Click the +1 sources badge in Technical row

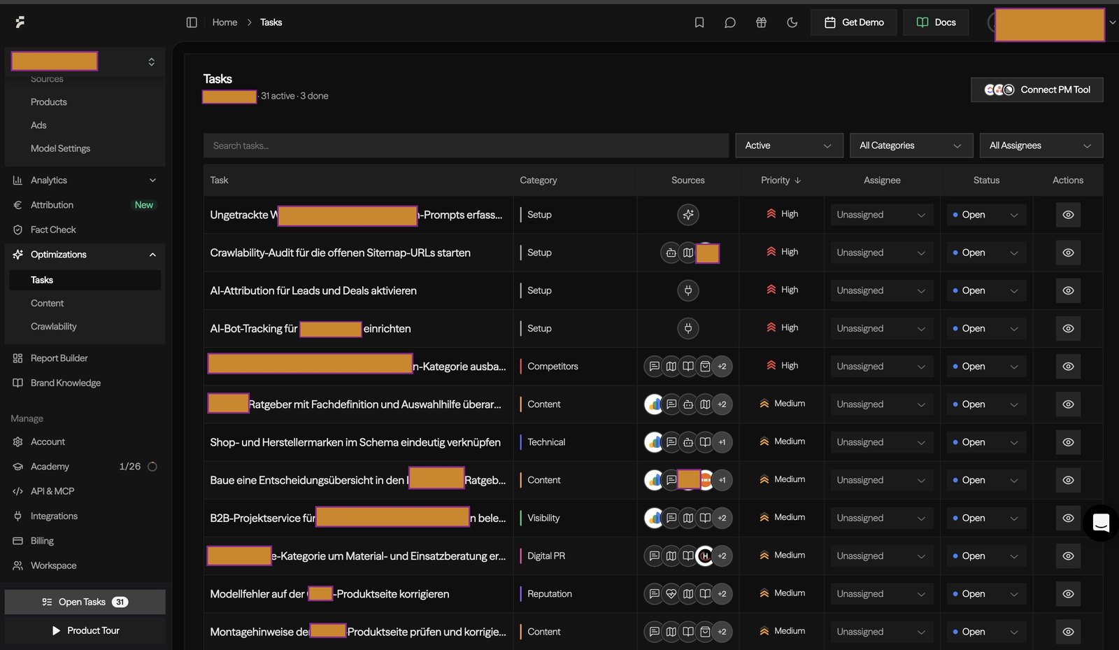[x=722, y=442]
